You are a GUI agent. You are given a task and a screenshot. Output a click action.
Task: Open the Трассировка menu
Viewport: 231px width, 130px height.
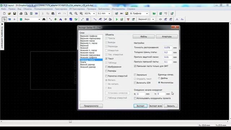61,9
